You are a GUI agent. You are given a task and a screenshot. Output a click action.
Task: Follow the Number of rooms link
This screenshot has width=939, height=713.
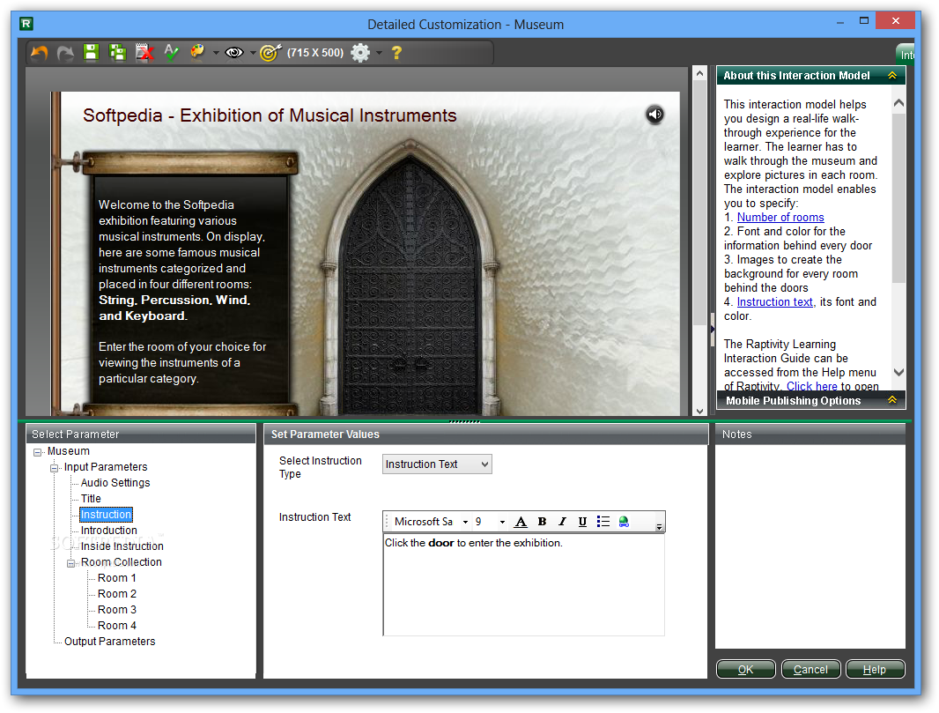(780, 218)
